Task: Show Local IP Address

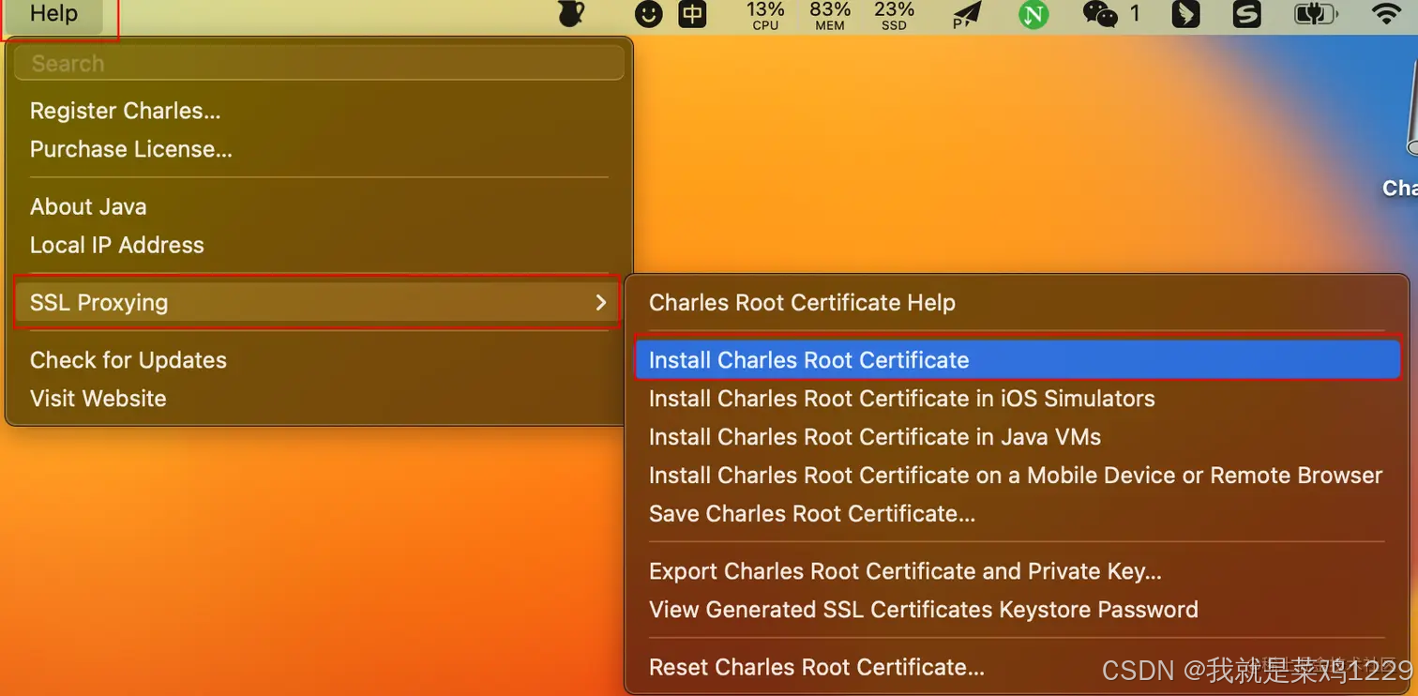Action: [x=320, y=245]
